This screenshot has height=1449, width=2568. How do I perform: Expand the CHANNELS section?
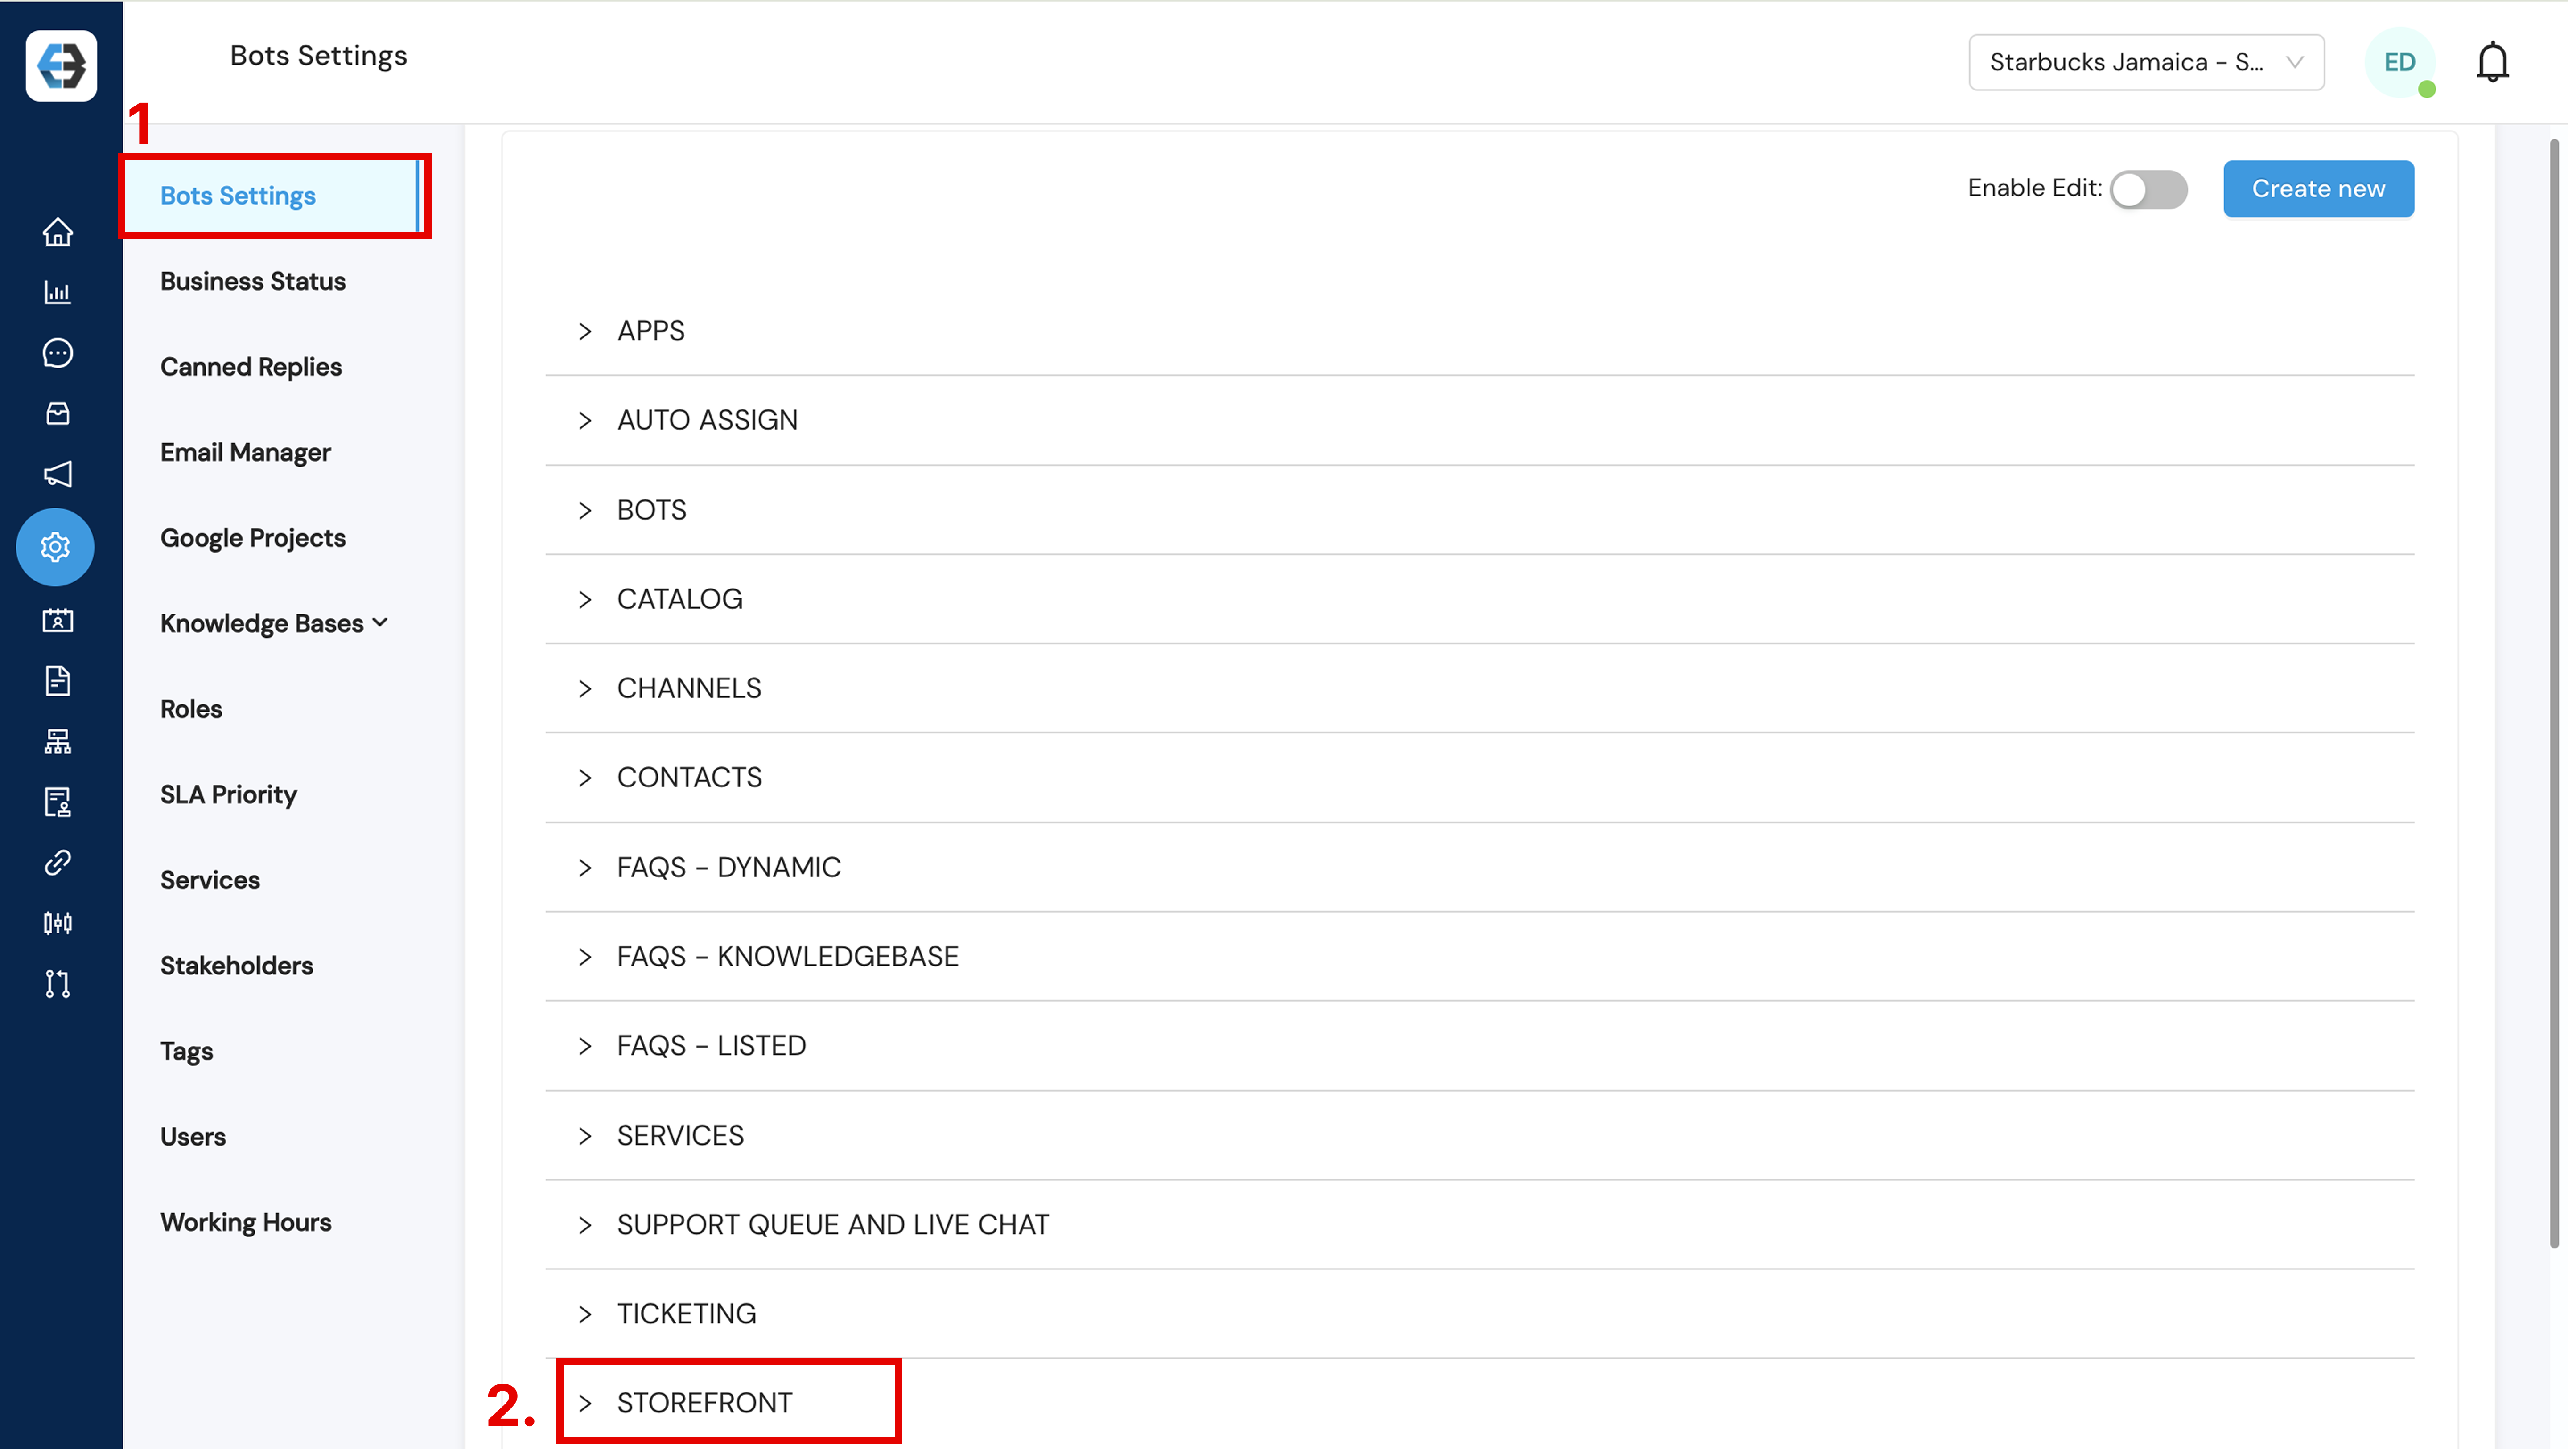pos(1479,688)
